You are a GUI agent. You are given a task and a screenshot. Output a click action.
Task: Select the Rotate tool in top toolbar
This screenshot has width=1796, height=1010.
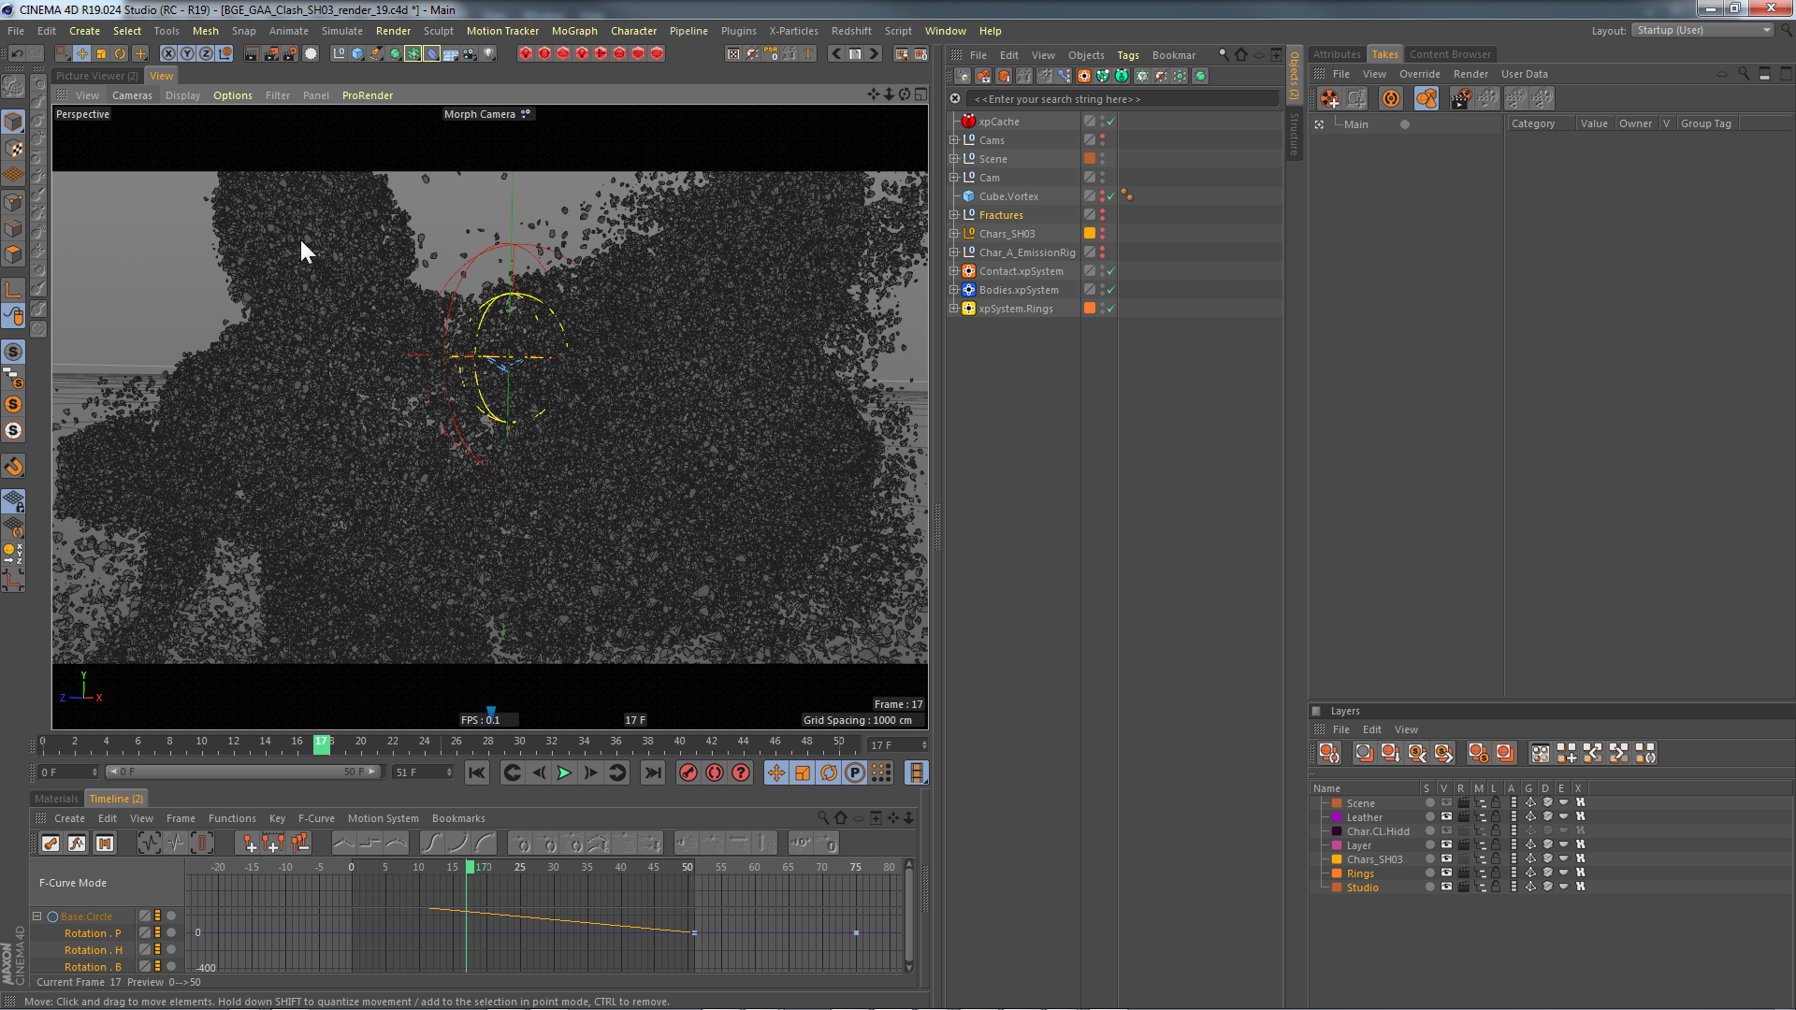(x=120, y=53)
